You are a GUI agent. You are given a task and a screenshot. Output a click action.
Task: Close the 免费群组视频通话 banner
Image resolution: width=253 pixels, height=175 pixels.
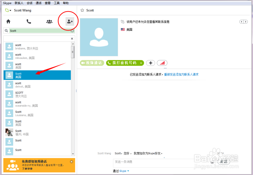tap(72, 161)
